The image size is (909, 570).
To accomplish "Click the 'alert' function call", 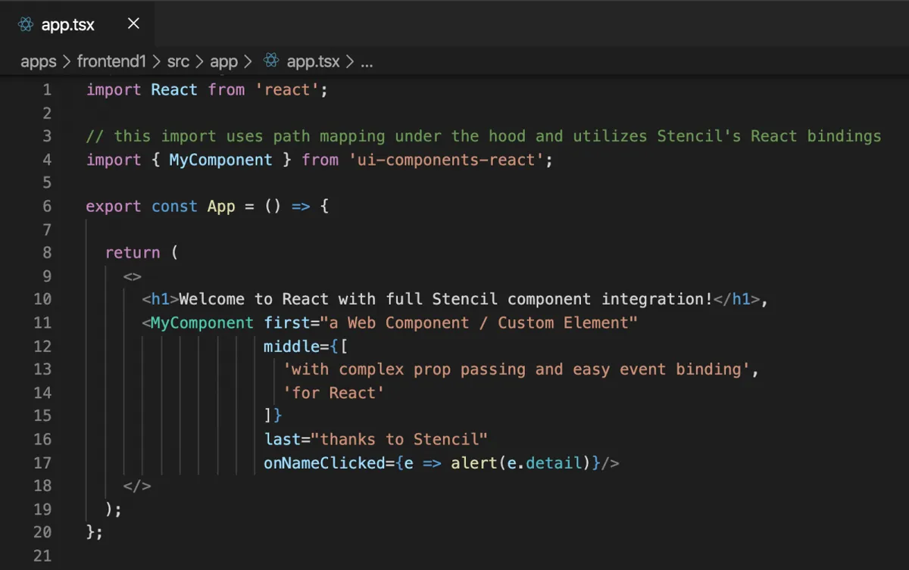I will click(x=474, y=463).
